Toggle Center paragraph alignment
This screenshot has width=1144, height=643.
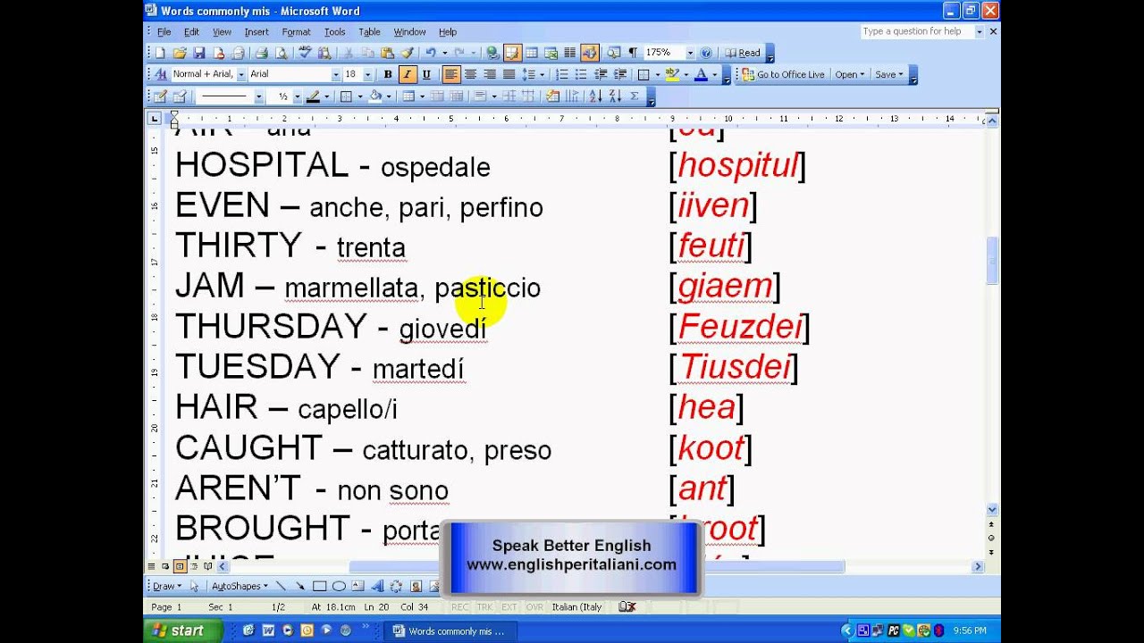[x=470, y=74]
